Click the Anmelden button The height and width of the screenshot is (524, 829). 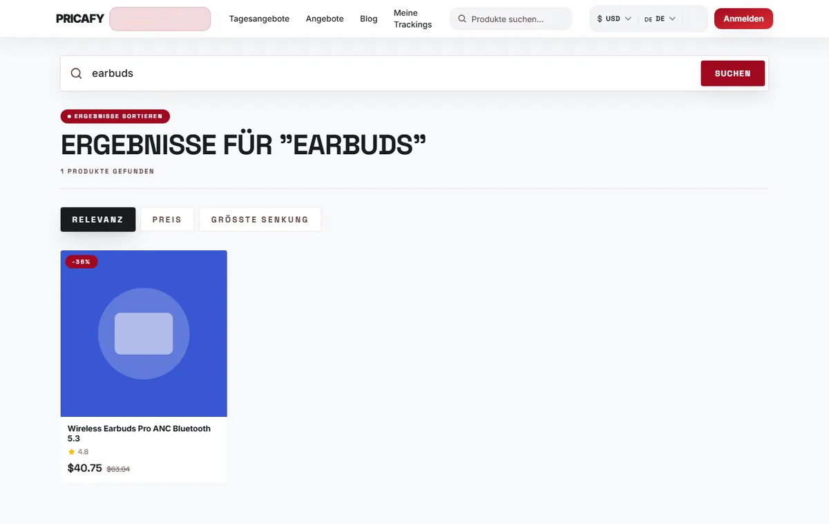[743, 19]
